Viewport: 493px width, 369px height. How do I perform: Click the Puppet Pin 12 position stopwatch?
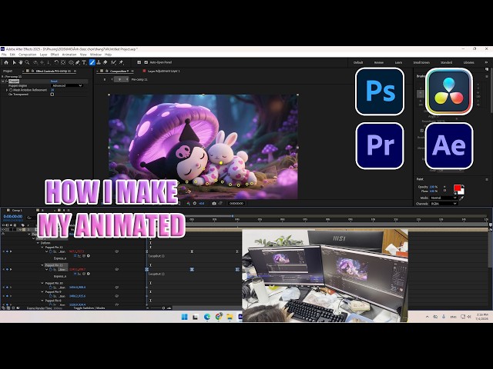51,251
